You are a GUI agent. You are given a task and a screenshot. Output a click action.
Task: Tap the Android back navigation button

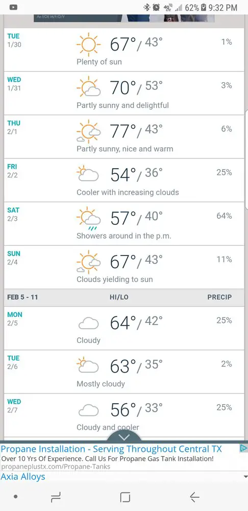click(x=194, y=497)
